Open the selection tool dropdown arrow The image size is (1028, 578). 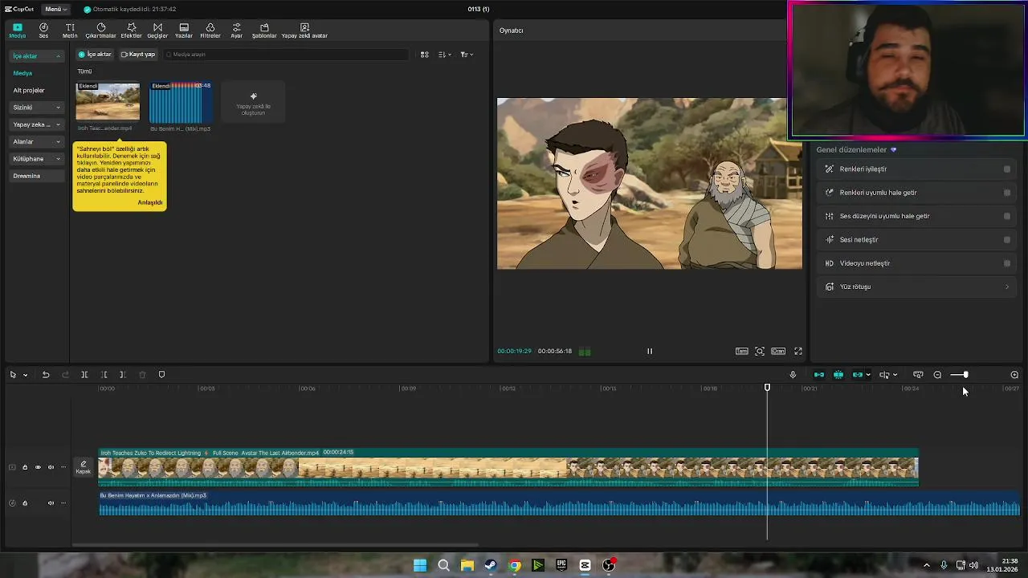point(25,375)
